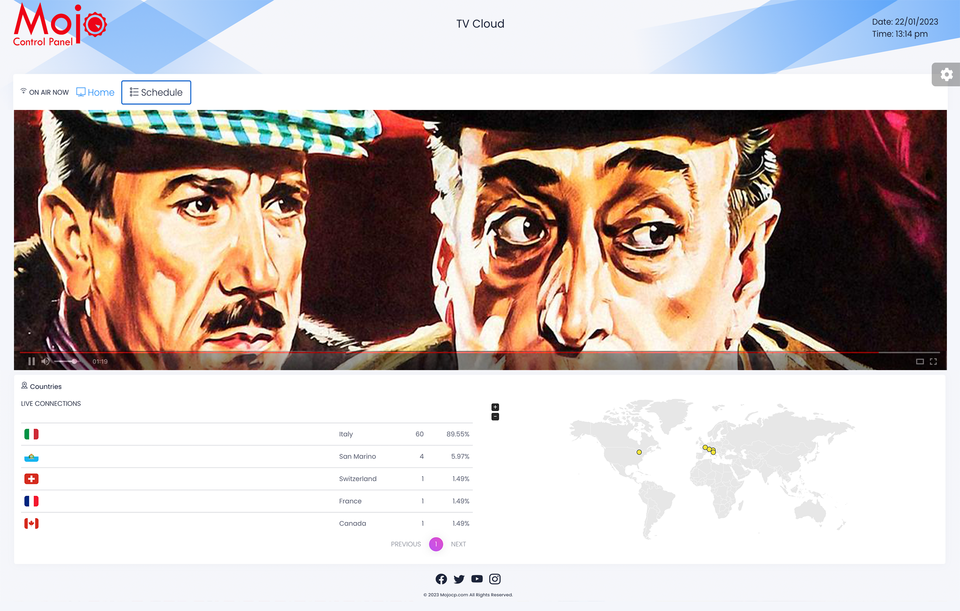Open the YouTube channel link
This screenshot has width=960, height=611.
(x=477, y=579)
